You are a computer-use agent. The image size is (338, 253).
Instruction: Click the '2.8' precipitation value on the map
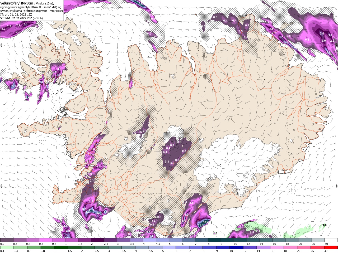click(271, 29)
